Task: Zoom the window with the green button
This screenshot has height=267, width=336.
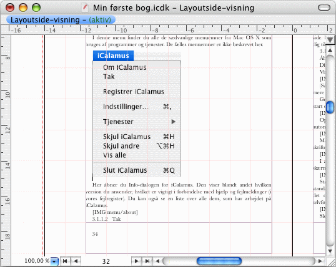Action: point(36,7)
